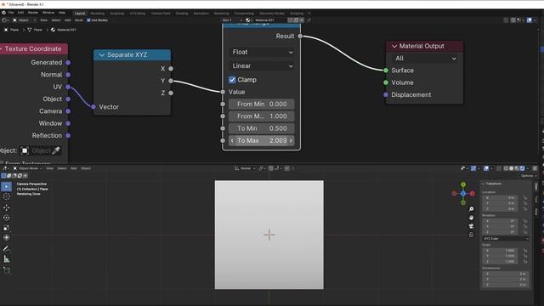Screen dimensions: 544x306
Task: Click the material sphere icon in node header
Action: click(247, 20)
